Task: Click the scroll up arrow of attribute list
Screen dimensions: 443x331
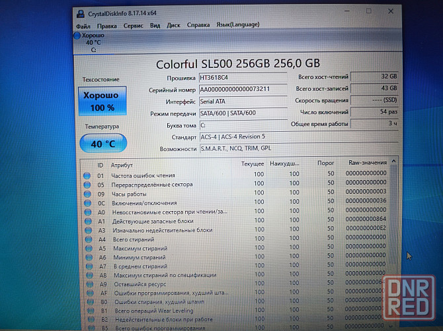Action: [393, 162]
